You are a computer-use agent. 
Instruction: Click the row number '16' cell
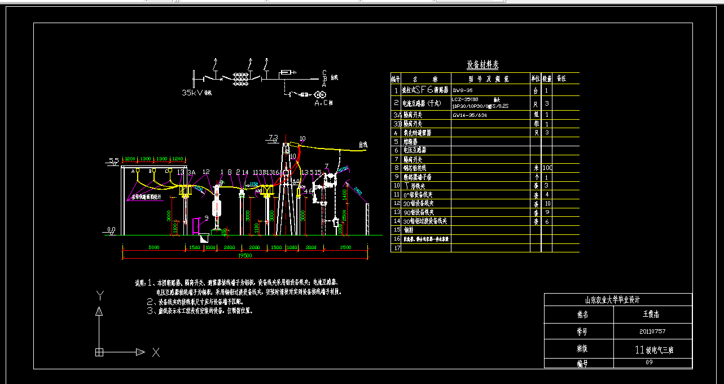[x=396, y=239]
